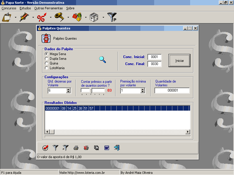Image resolution: width=234 pixels, height=175 pixels.
Task: Click the red checkmark icon
Action: point(45,148)
